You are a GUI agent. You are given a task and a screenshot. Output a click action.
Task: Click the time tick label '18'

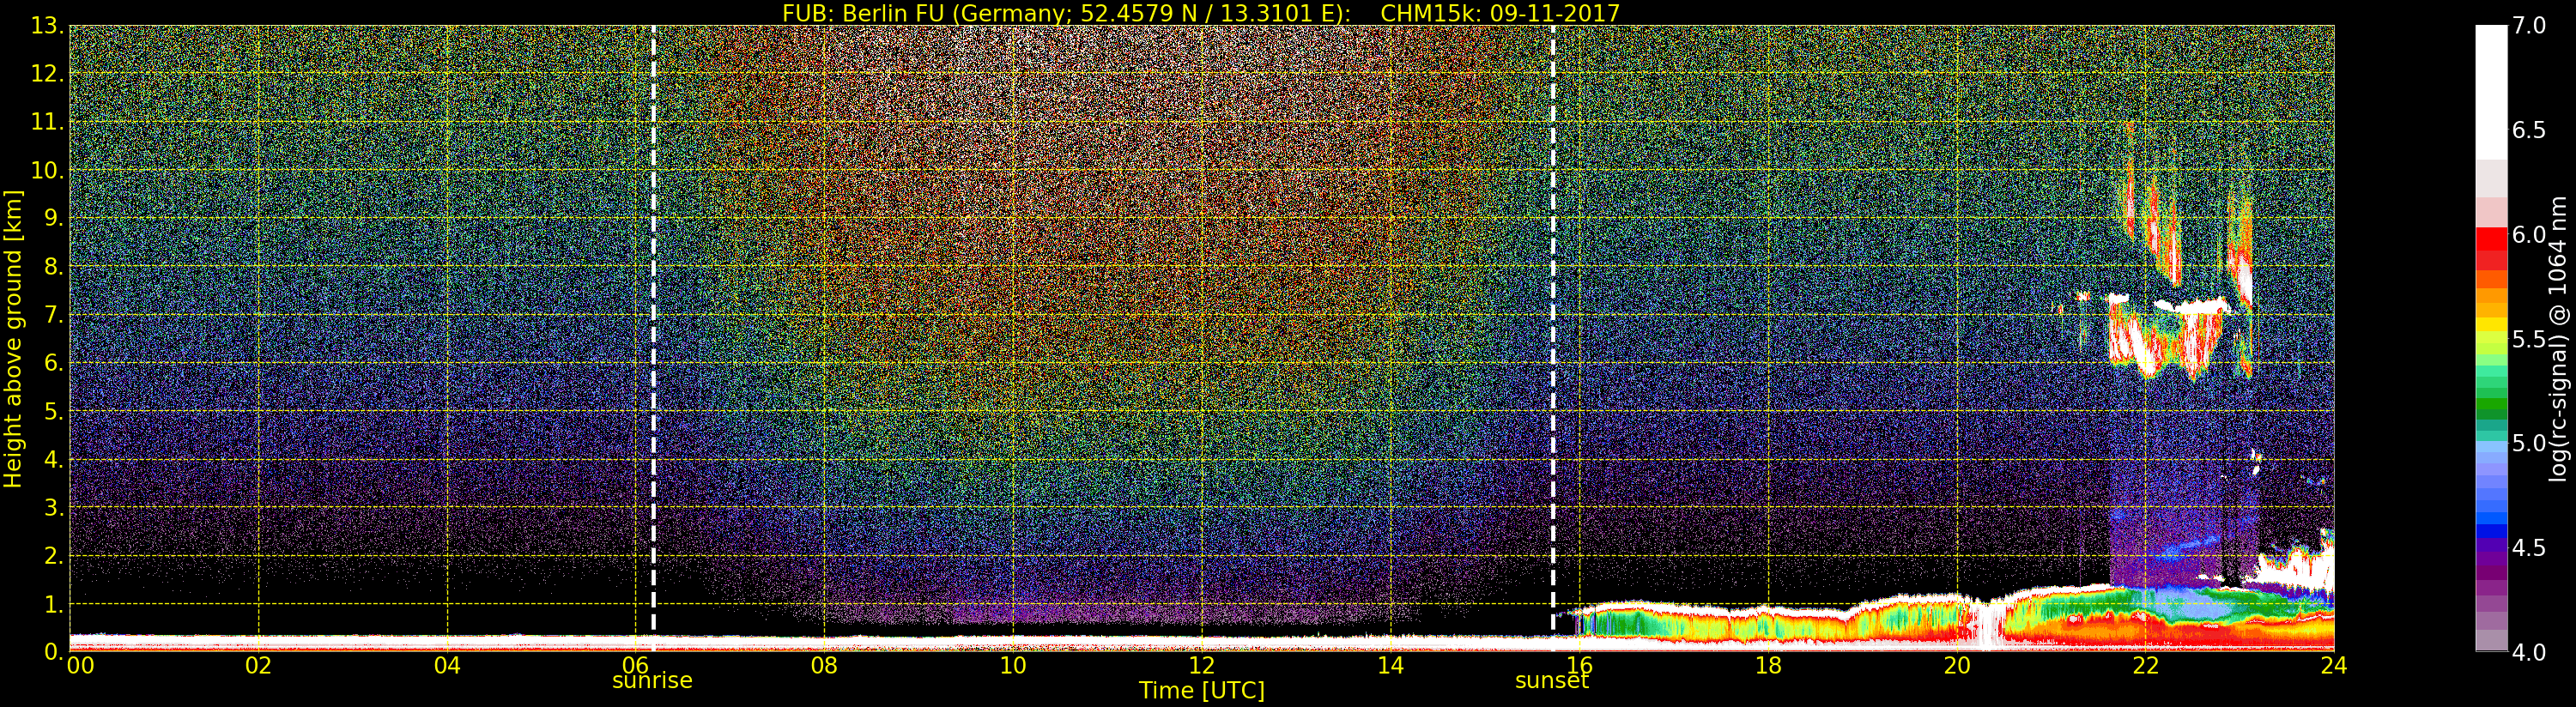click(1768, 666)
